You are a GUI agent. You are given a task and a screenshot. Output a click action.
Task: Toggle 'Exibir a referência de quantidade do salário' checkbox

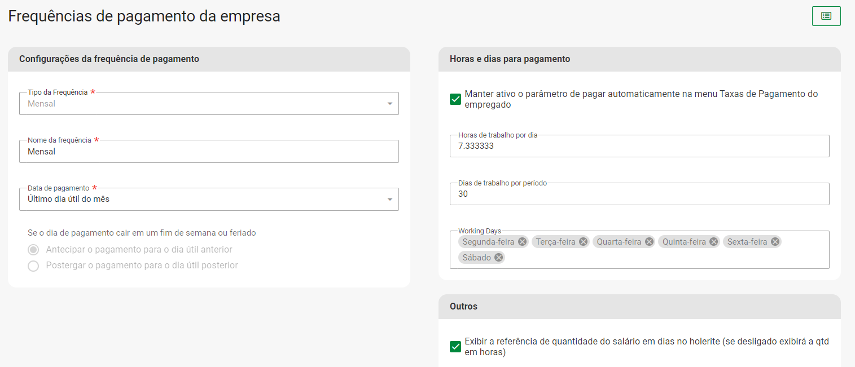[455, 347]
